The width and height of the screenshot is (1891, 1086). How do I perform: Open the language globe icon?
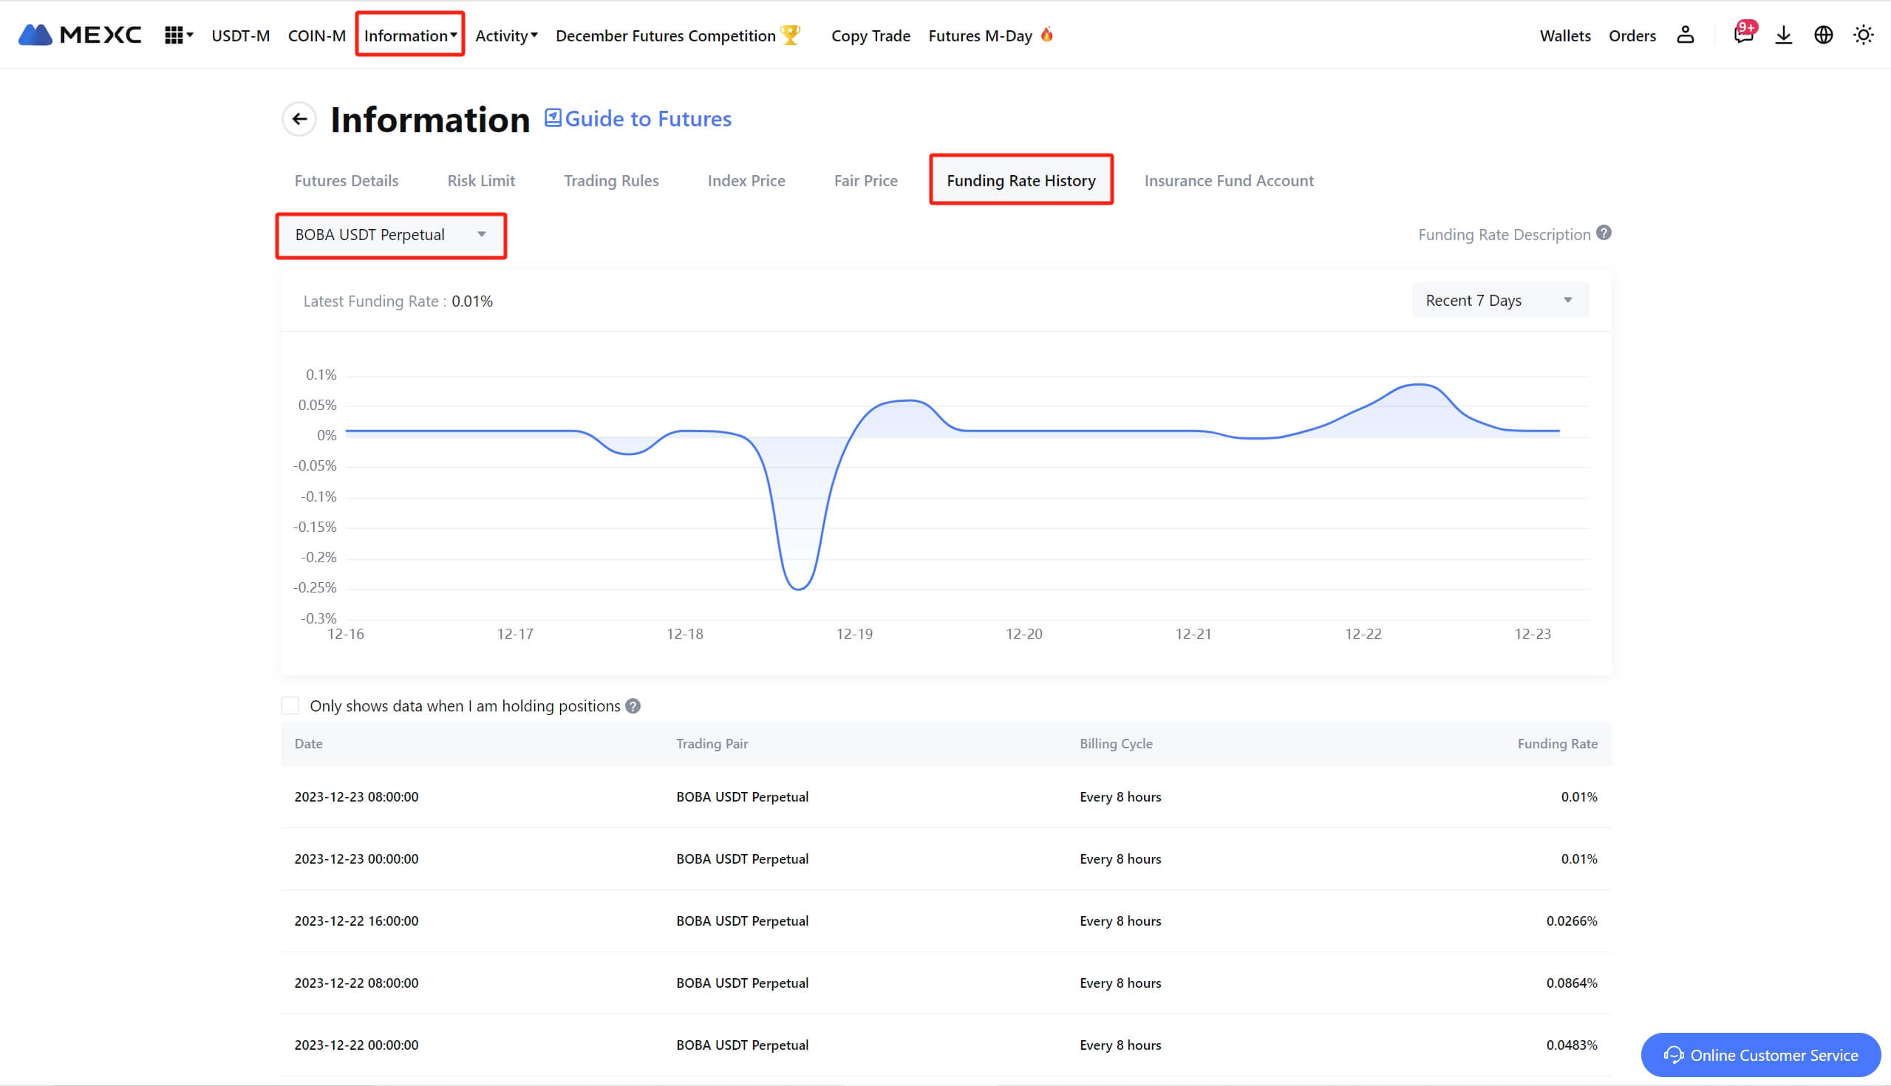point(1823,35)
